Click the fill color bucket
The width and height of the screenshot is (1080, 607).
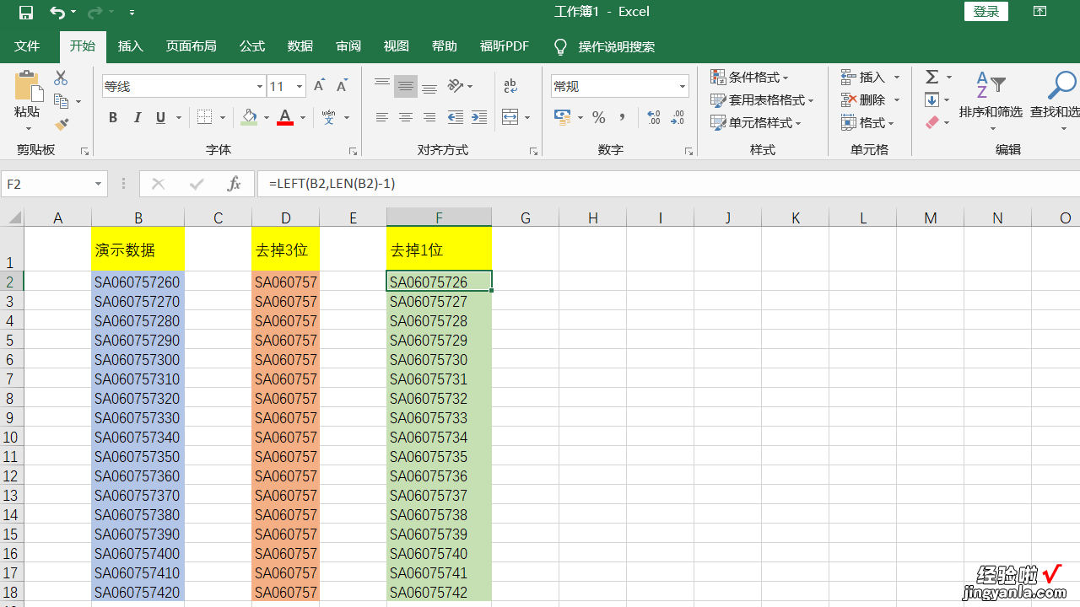pyautogui.click(x=249, y=117)
